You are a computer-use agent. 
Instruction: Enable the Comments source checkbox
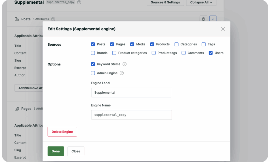184,53
